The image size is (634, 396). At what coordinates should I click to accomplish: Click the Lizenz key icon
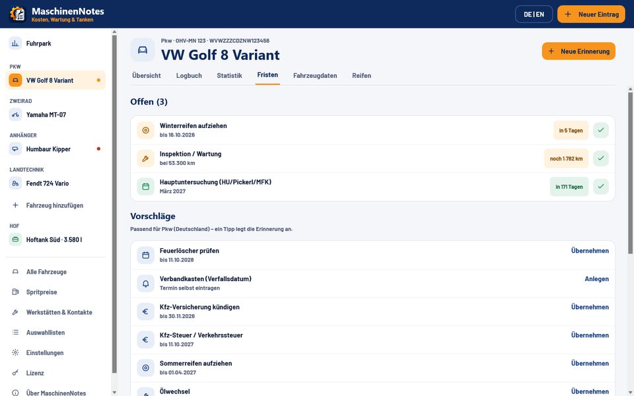(x=15, y=373)
